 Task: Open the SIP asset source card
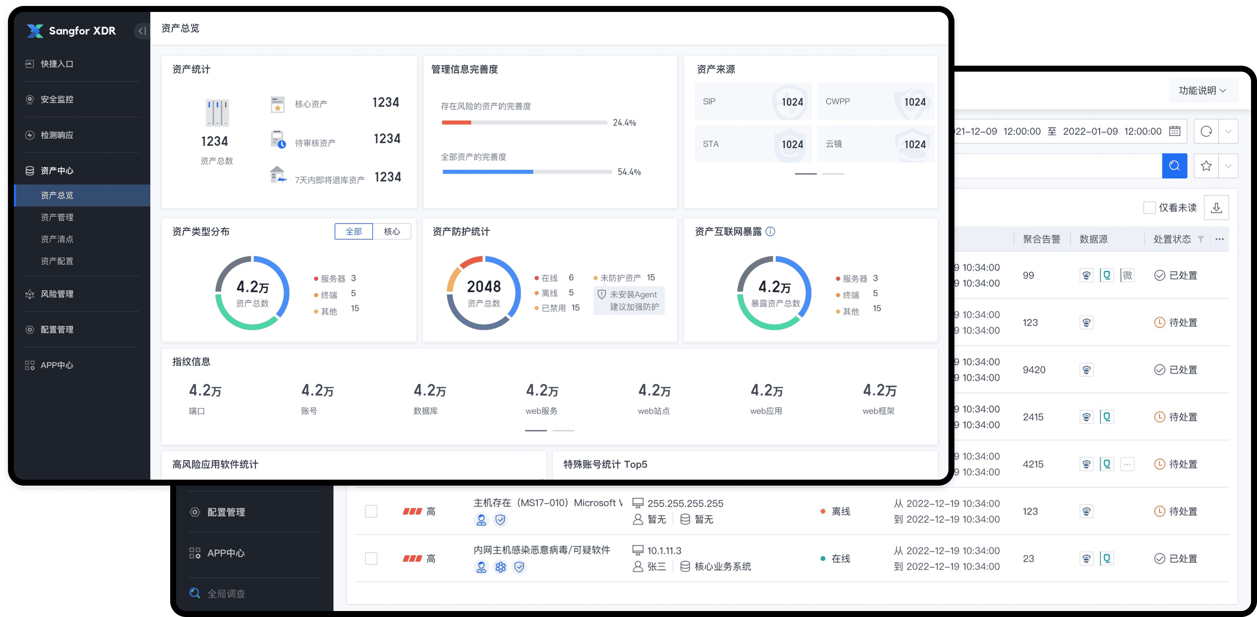pos(753,102)
